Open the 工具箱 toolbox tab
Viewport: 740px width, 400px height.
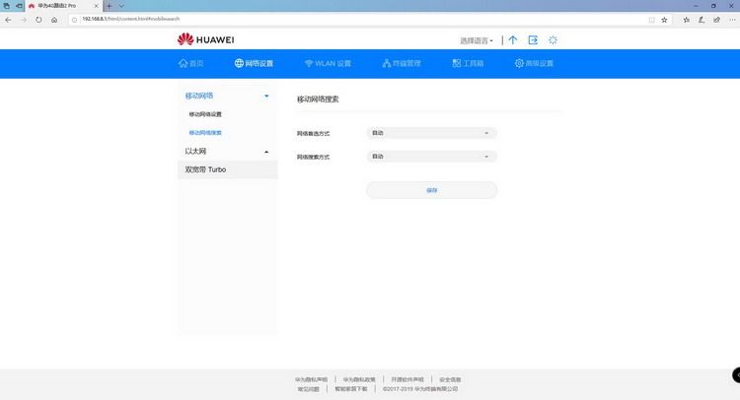(x=468, y=63)
